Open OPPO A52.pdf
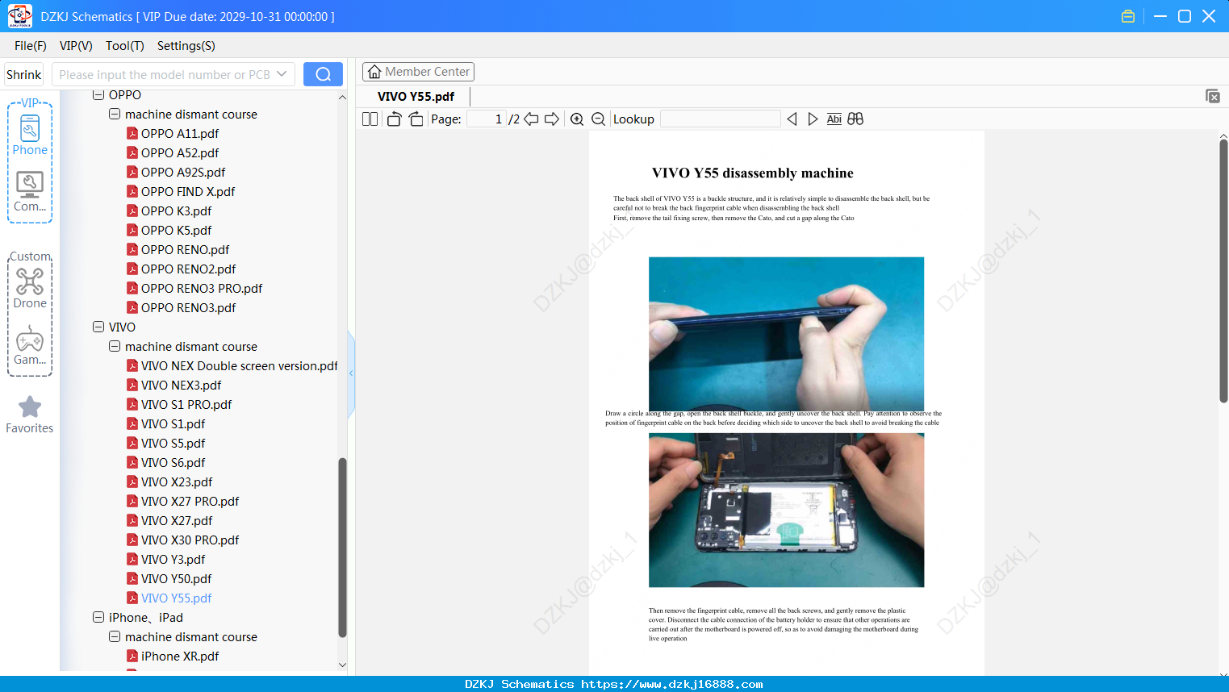Screen dimensions: 1229x692 click(180, 152)
